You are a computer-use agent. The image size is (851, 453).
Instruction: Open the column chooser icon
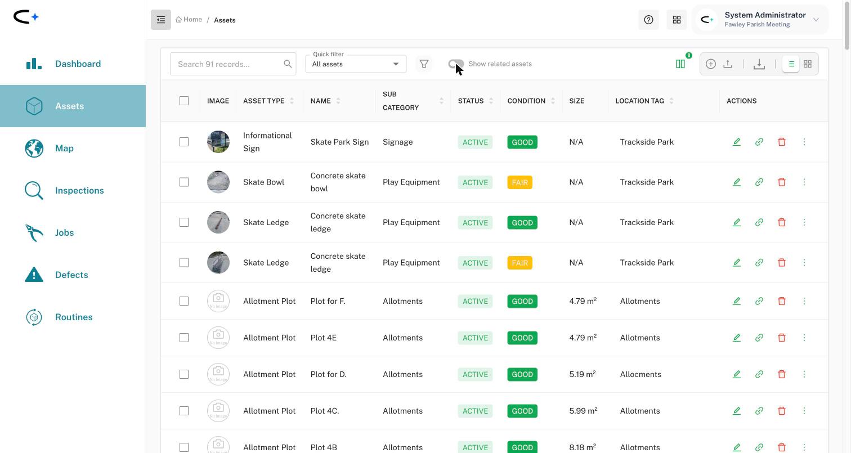(680, 64)
